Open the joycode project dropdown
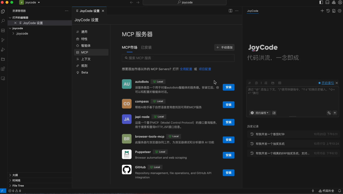This screenshot has width=343, height=194. [30, 2]
